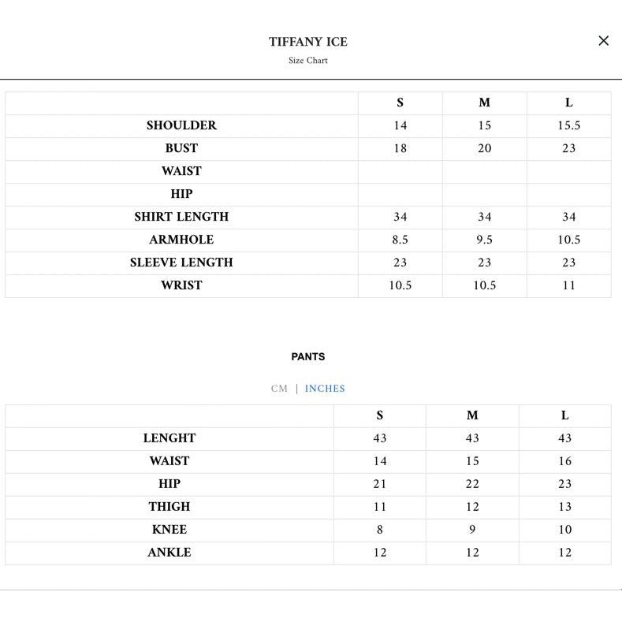
Task: Click the TIFFANY ICE title
Action: pos(307,42)
